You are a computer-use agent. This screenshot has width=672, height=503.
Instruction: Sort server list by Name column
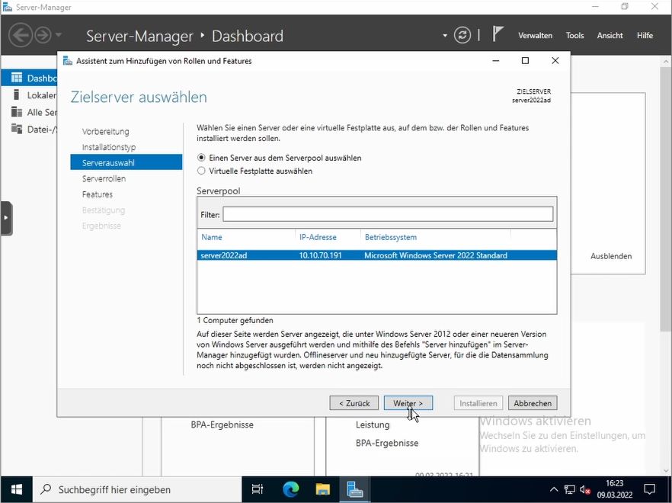click(212, 237)
